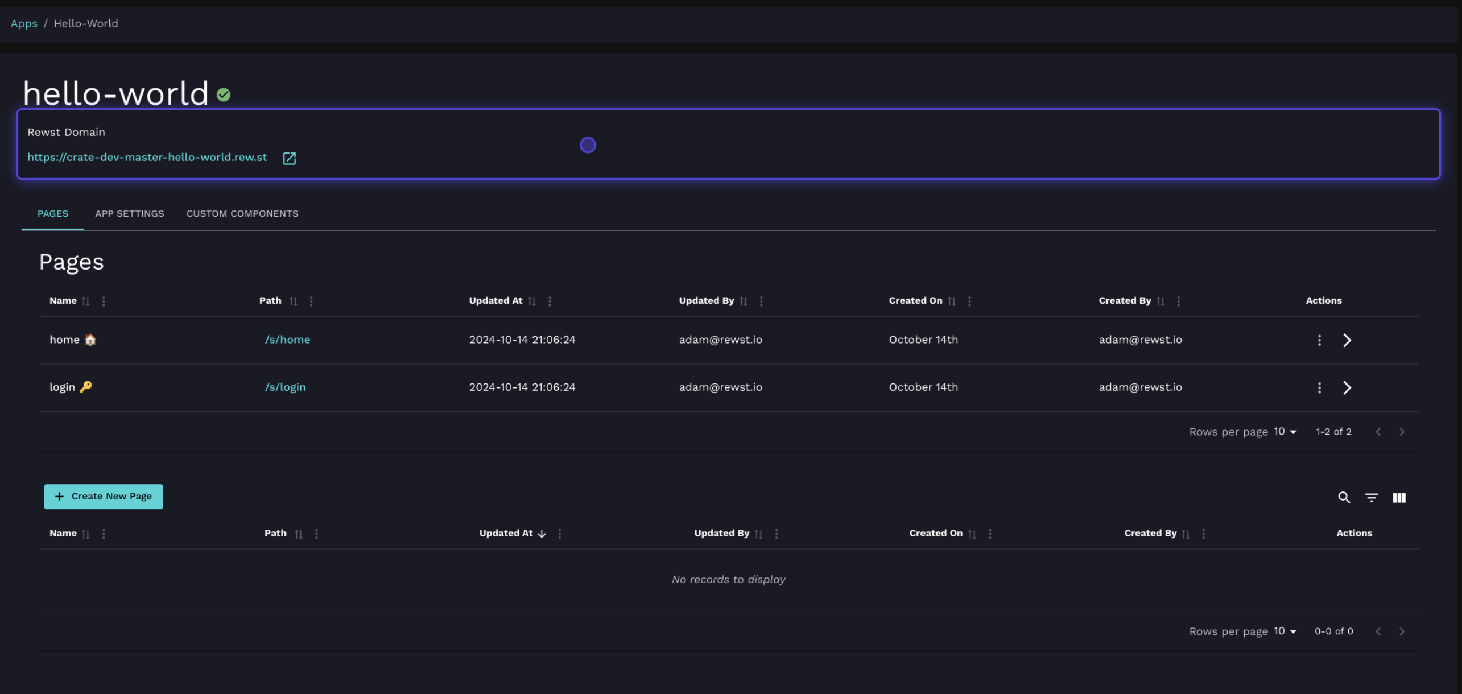The height and width of the screenshot is (694, 1462).
Task: Open rows per page dropdown in bottom table
Action: point(1285,631)
